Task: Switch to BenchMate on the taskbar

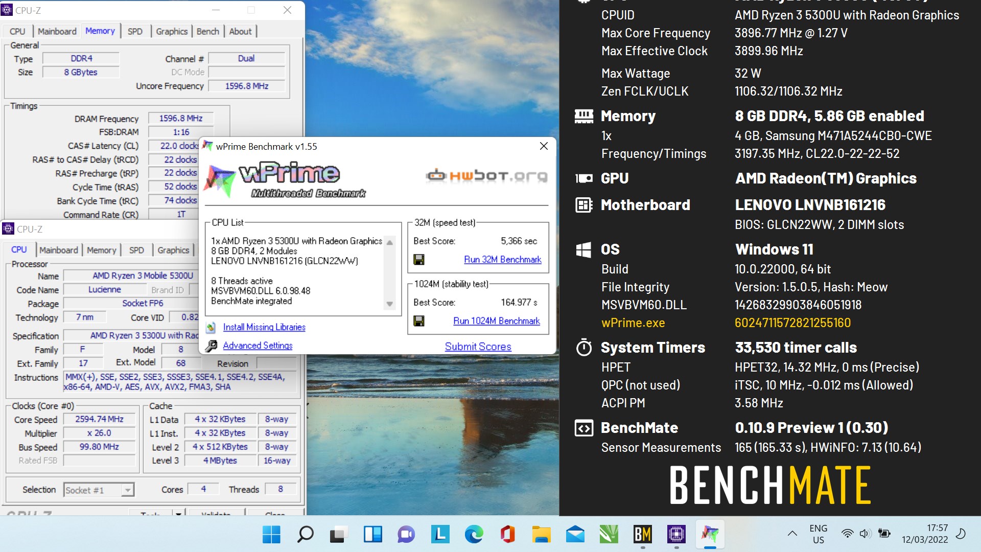Action: (x=642, y=535)
